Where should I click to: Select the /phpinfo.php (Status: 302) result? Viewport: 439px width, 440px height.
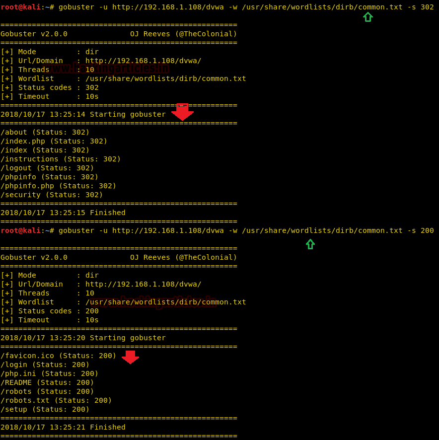tap(58, 186)
